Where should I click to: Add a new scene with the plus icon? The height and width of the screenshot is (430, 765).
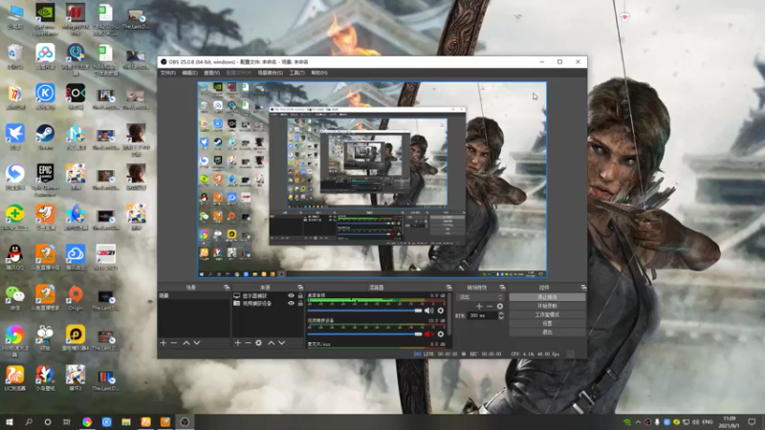pos(164,343)
